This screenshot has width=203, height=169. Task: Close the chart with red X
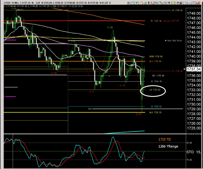[198, 3]
